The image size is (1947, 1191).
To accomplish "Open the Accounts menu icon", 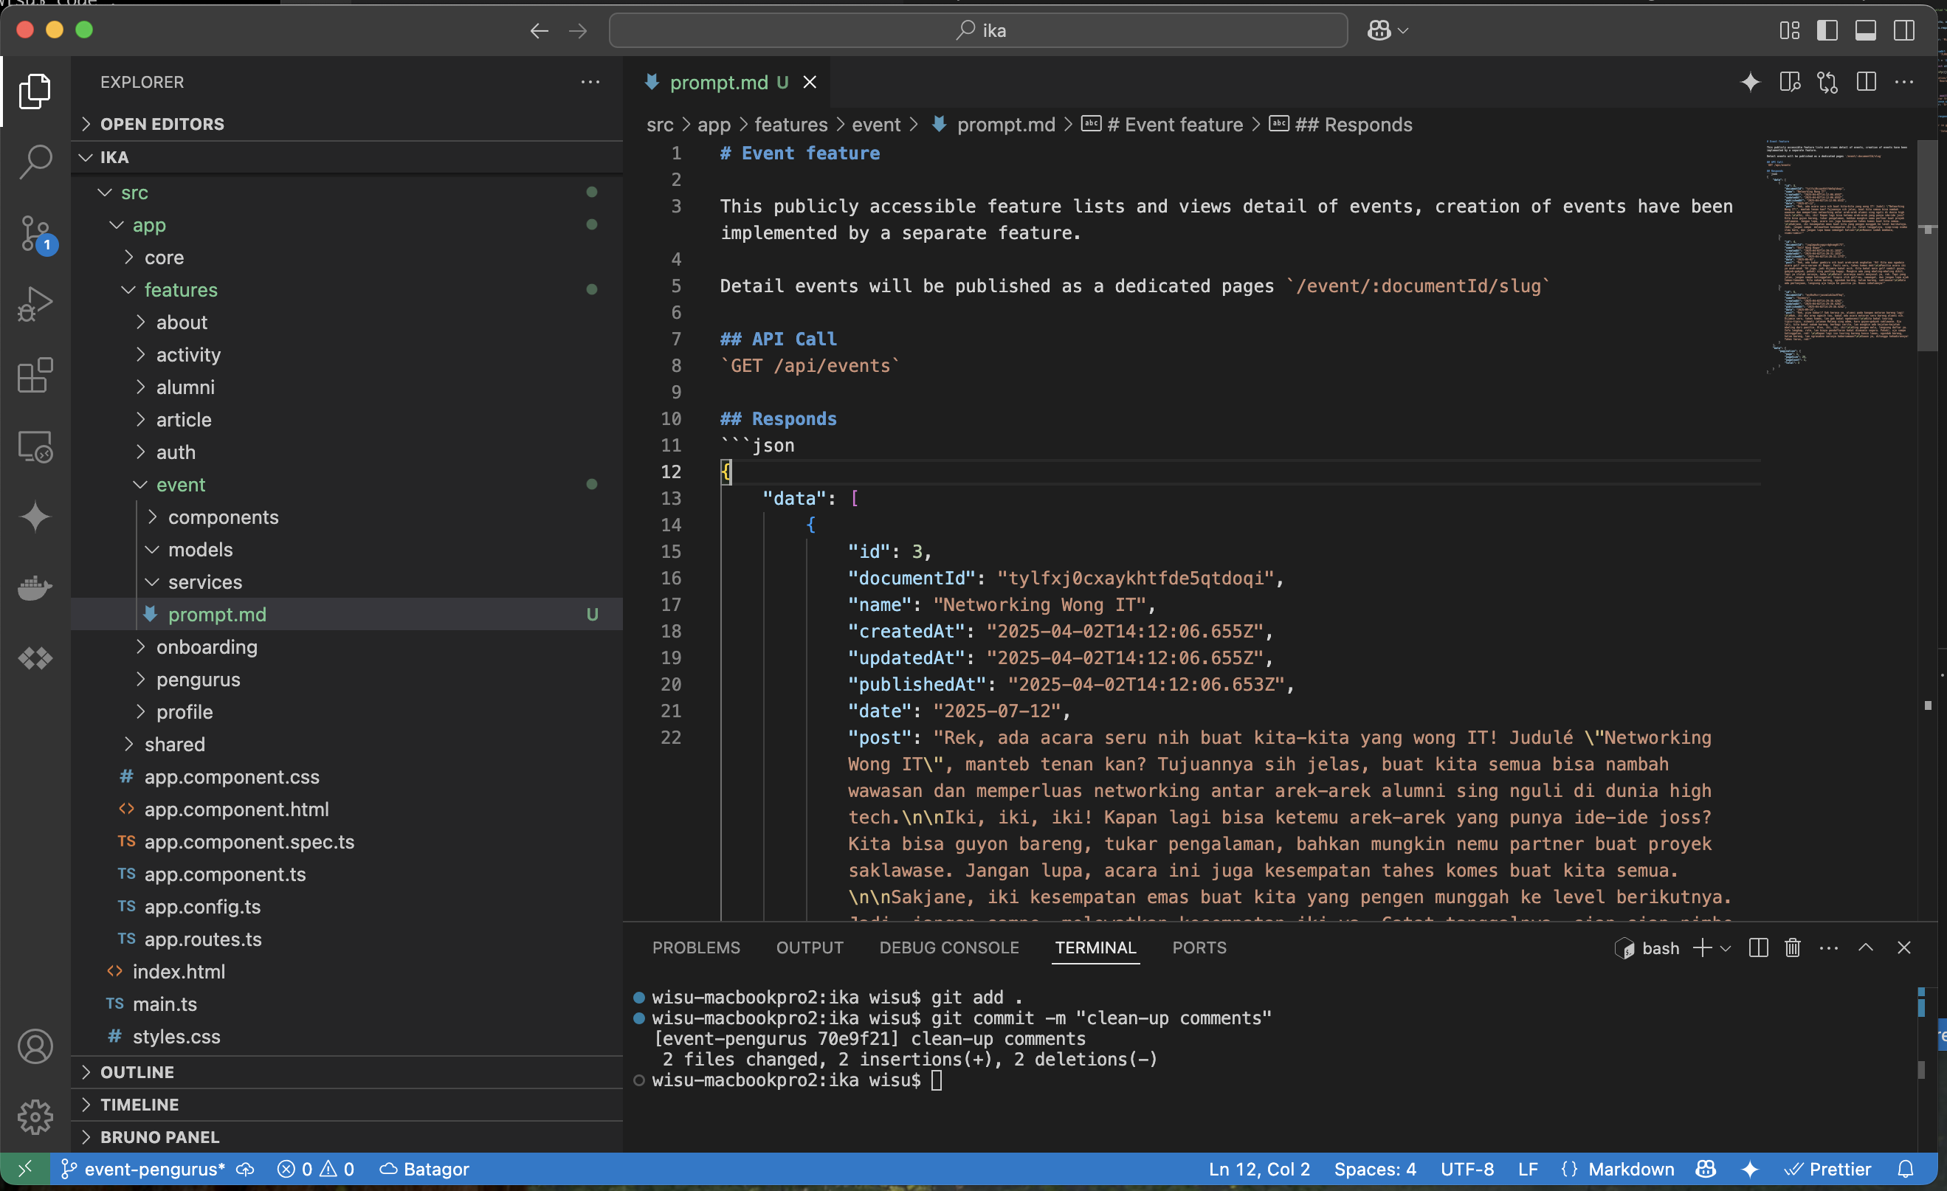I will click(35, 1046).
